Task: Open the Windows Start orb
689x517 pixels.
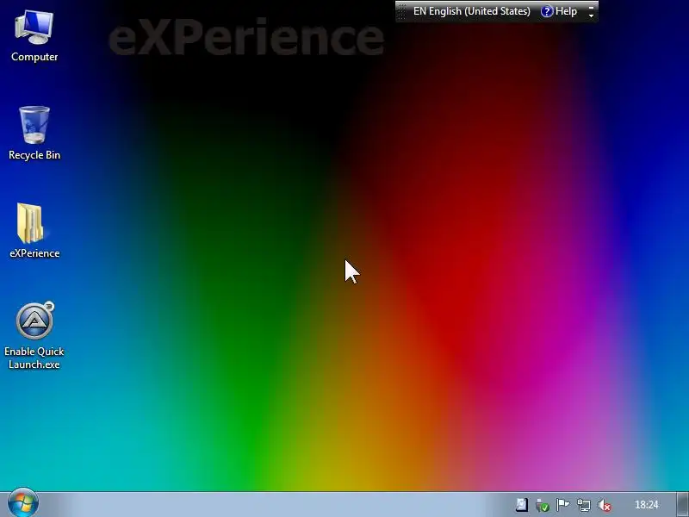Action: pyautogui.click(x=23, y=502)
